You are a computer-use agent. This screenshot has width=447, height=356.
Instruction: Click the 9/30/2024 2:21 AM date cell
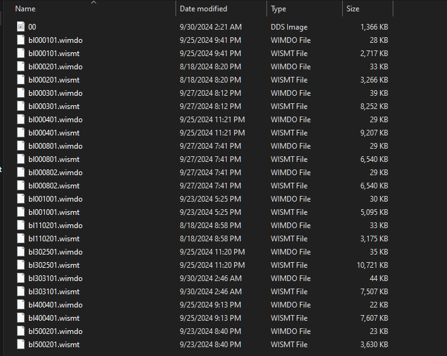coord(211,27)
